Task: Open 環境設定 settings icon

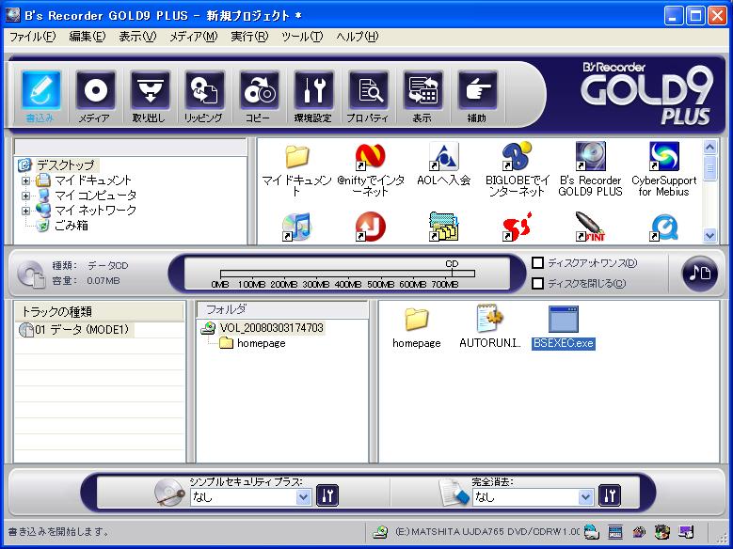Action: tap(313, 90)
